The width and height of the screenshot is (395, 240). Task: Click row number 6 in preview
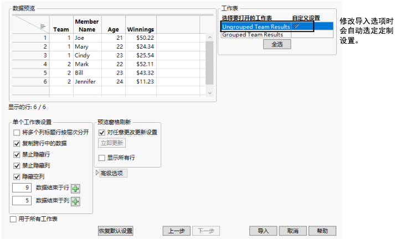click(30, 82)
